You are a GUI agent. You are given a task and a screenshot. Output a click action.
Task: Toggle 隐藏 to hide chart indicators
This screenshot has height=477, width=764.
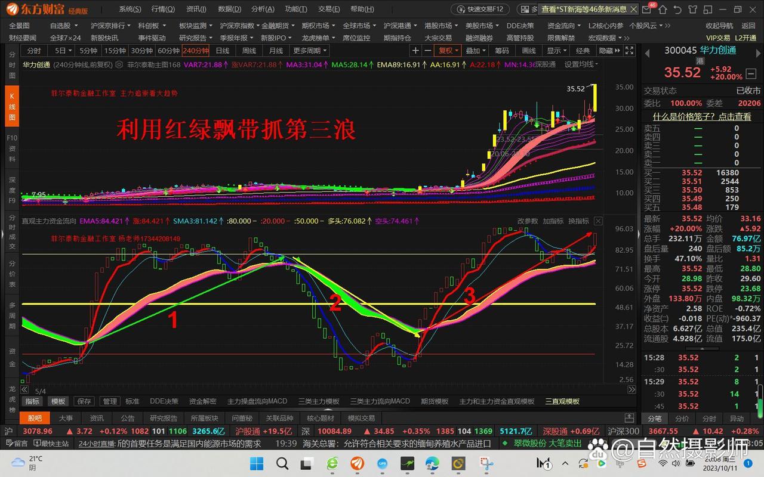click(x=606, y=51)
